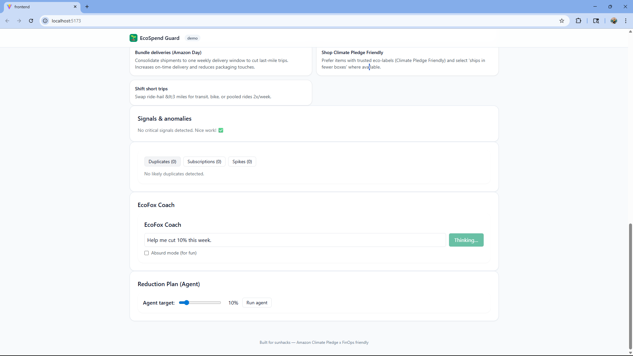Click the browser back arrow
This screenshot has width=633, height=356.
click(x=7, y=21)
